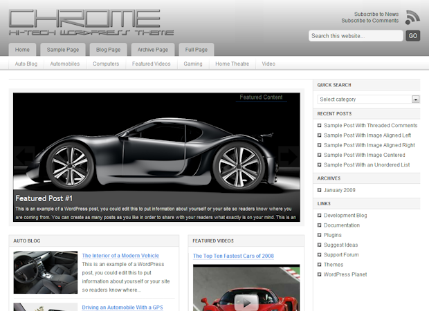Click the Featured Videos section heading
This screenshot has height=311, width=429.
[213, 241]
